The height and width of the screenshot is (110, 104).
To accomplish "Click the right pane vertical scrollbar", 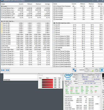I will pos(103,35).
